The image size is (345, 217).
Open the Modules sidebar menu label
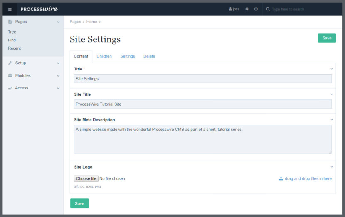[23, 75]
